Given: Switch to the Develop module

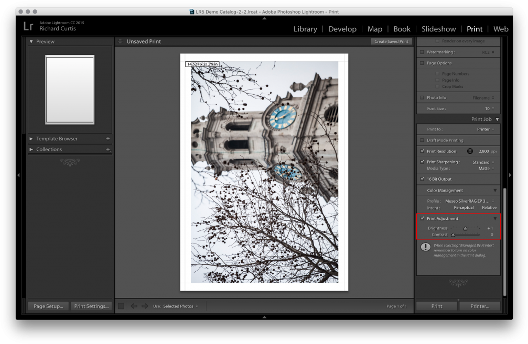Looking at the screenshot, I should click(342, 29).
